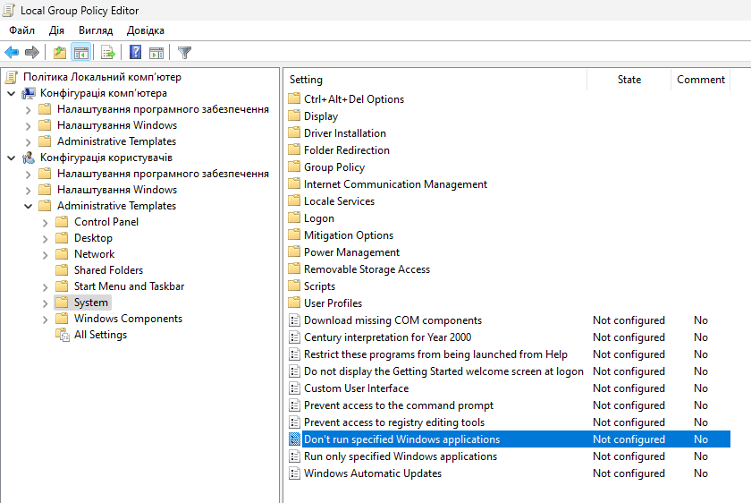Click the Forward arrow toolbar icon
The height and width of the screenshot is (503, 751).
click(32, 53)
